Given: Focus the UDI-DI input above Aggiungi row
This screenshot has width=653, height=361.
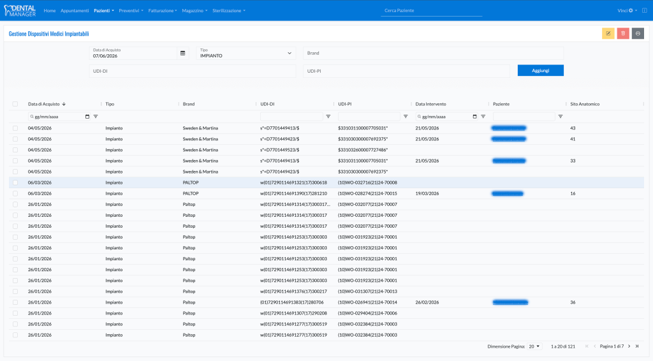Looking at the screenshot, I should coord(193,71).
